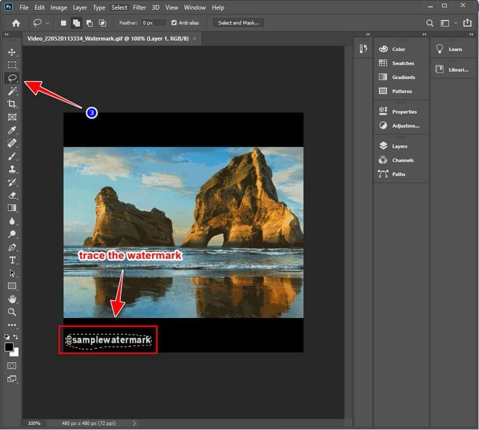
Task: Select the Crop tool
Action: 12,104
